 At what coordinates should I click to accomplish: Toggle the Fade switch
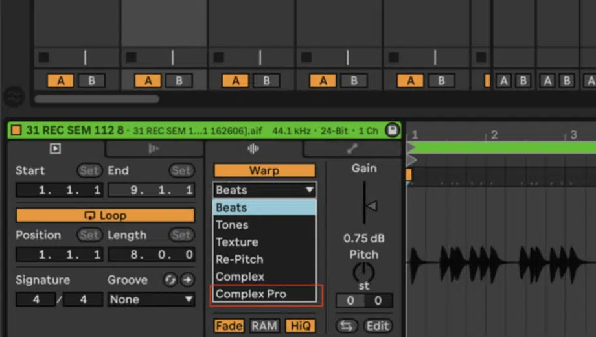(229, 326)
